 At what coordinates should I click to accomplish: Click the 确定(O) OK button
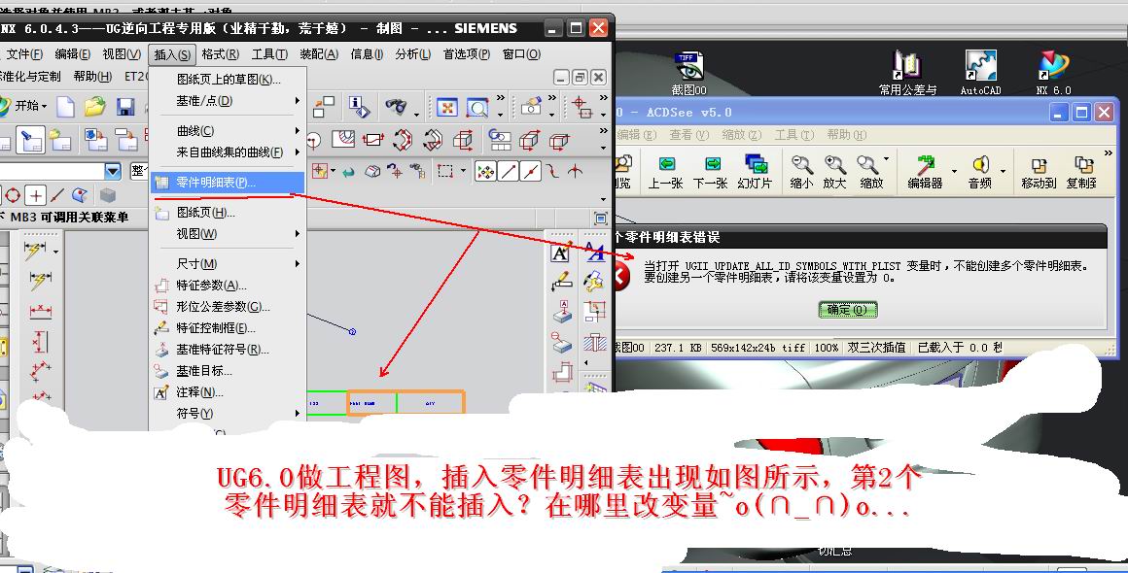pos(848,310)
